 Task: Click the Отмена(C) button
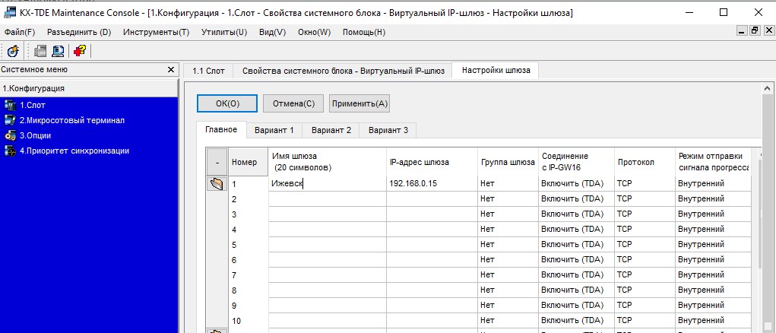[x=293, y=104]
